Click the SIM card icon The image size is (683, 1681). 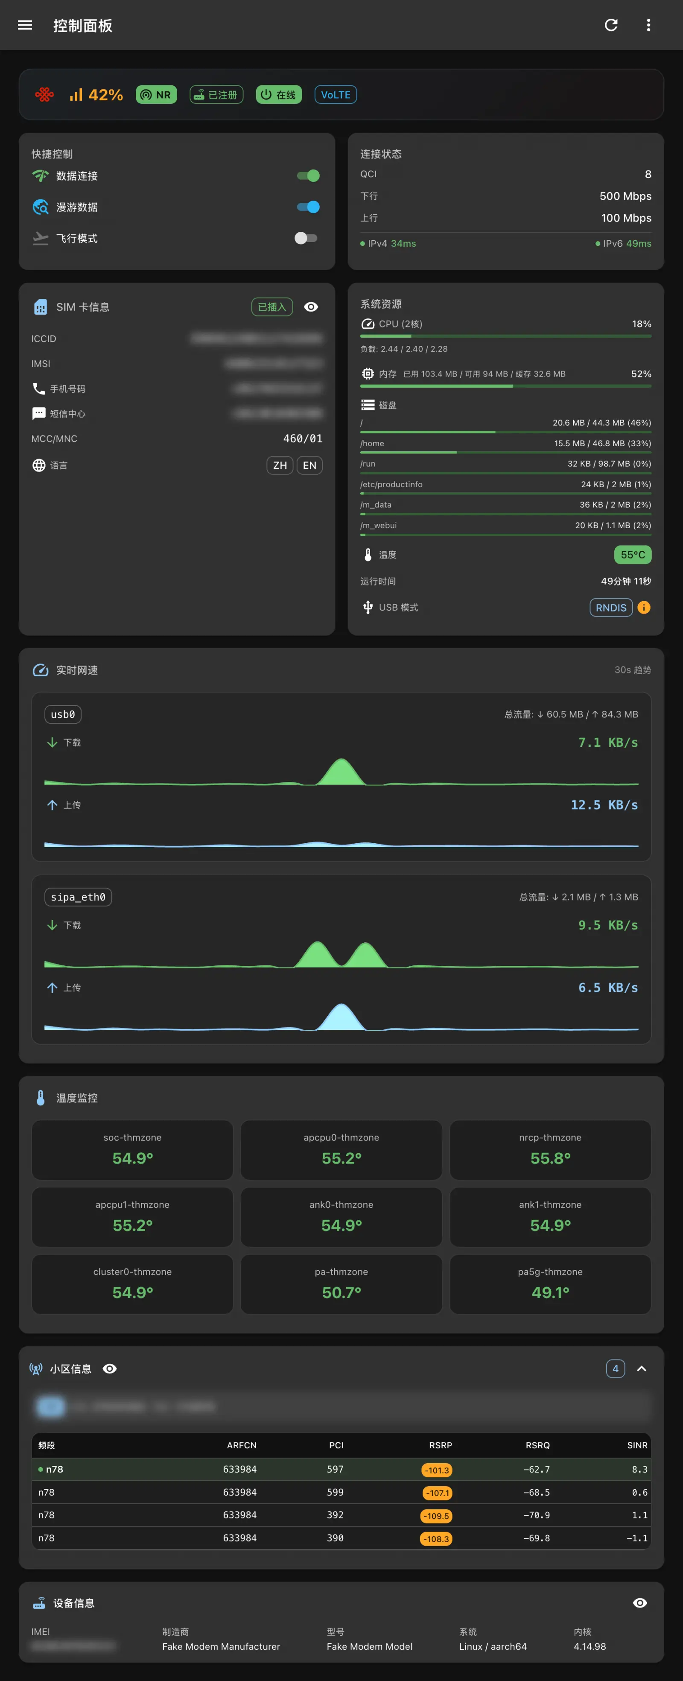pyautogui.click(x=41, y=307)
